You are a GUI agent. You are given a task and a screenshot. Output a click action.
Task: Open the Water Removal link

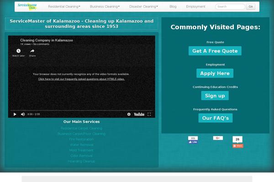point(81,145)
